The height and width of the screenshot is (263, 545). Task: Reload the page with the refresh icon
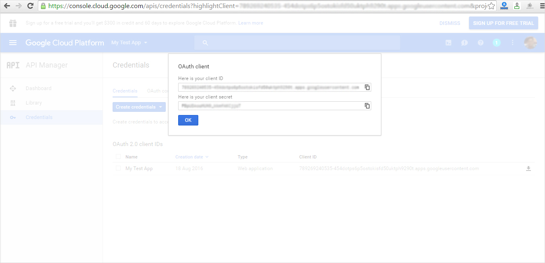tap(30, 6)
